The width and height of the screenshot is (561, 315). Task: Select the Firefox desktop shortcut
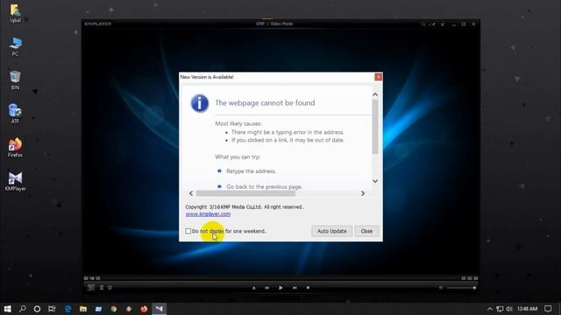[x=15, y=148]
